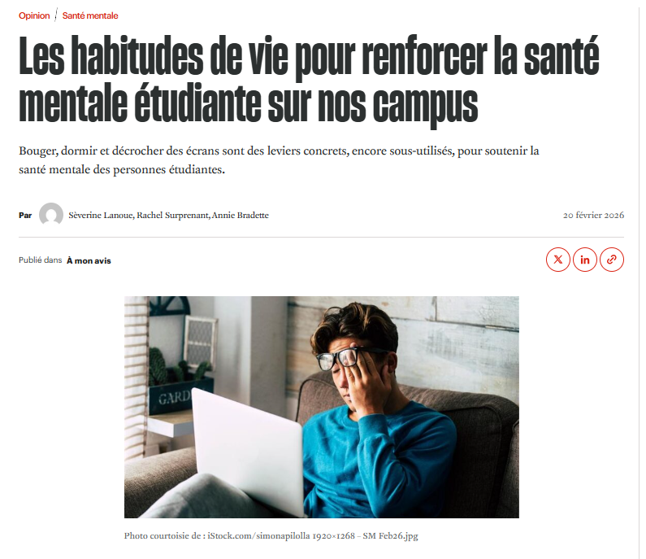View author Annie Bradette's profile
The width and height of the screenshot is (646, 559).
241,215
